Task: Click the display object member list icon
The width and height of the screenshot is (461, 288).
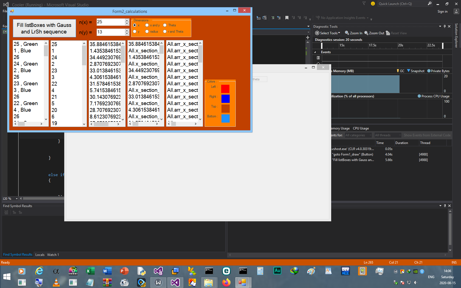Action: 258,18
